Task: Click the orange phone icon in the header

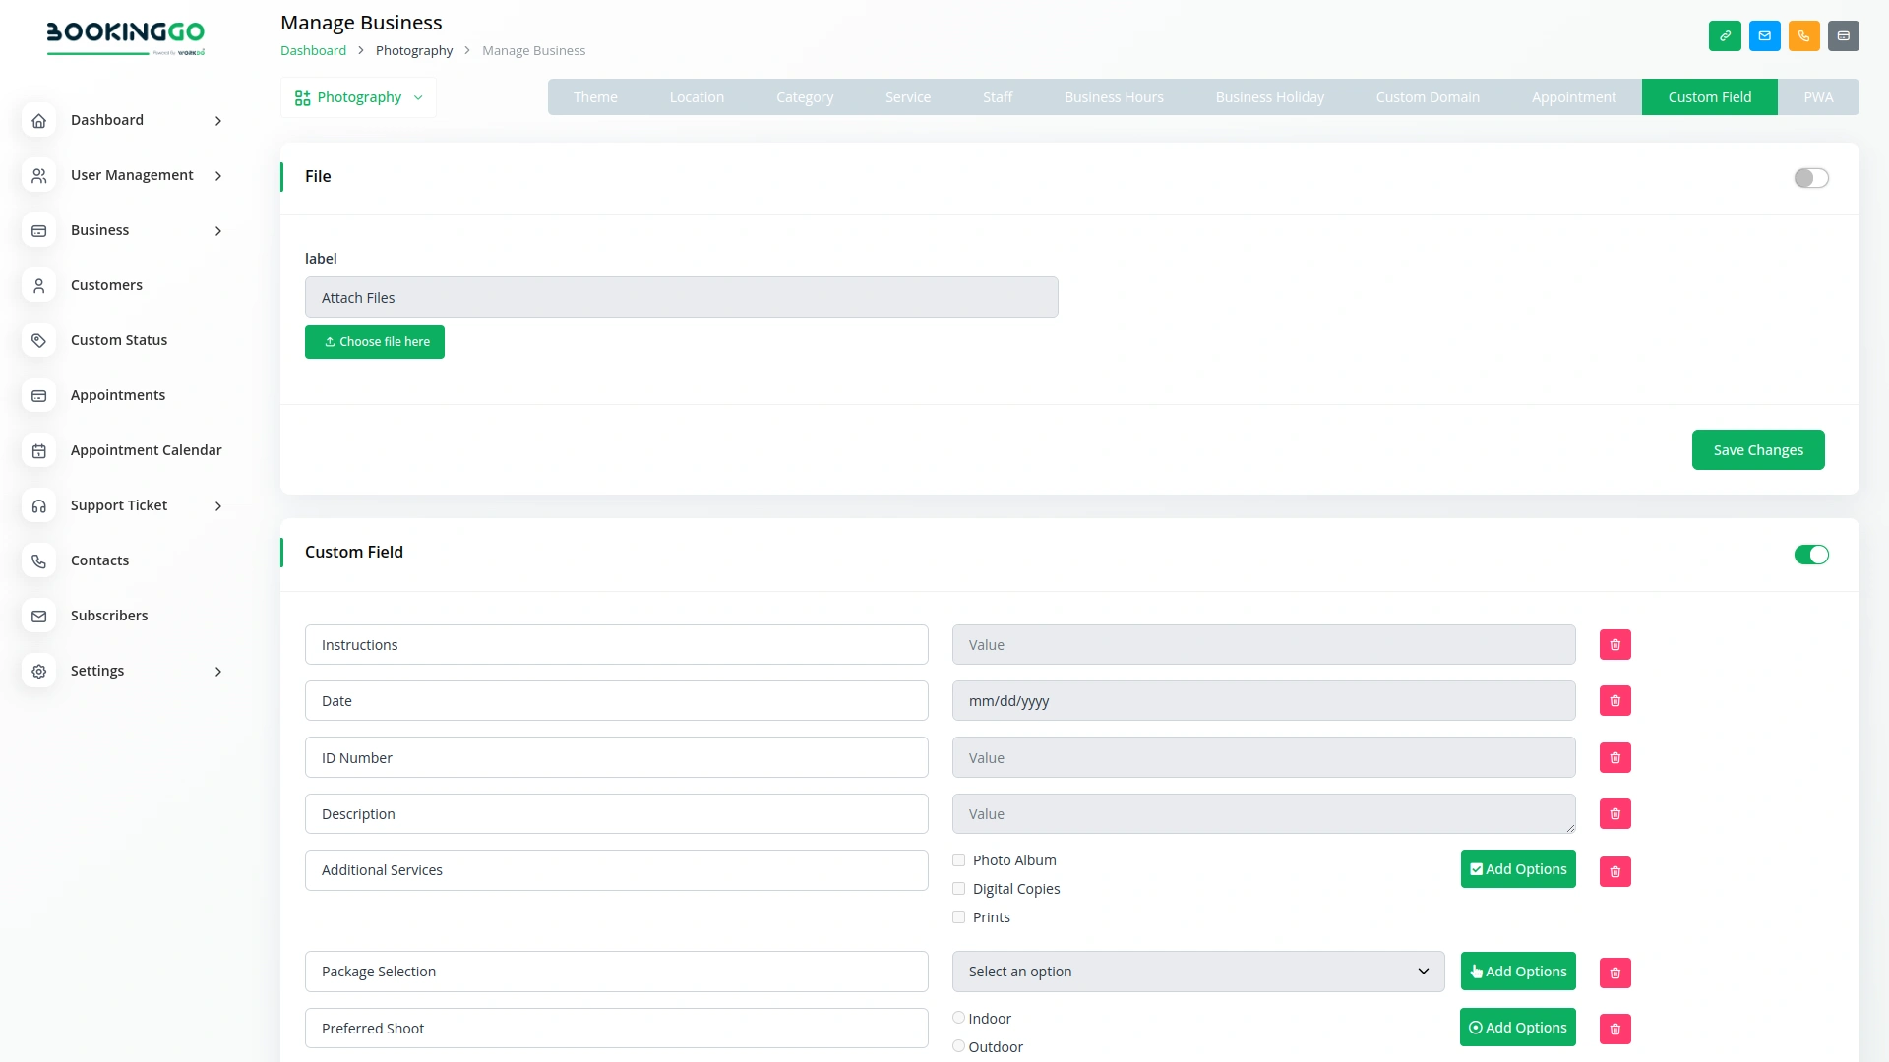Action: point(1804,35)
